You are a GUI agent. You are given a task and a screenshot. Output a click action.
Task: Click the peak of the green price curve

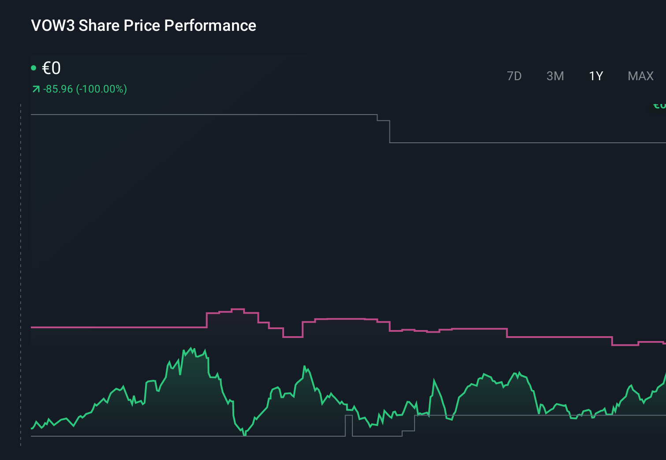[190, 348]
